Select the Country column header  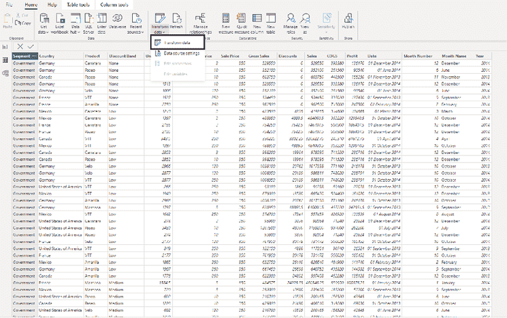click(48, 56)
